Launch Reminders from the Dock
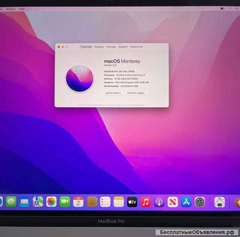240x237 pixels. click(x=105, y=202)
